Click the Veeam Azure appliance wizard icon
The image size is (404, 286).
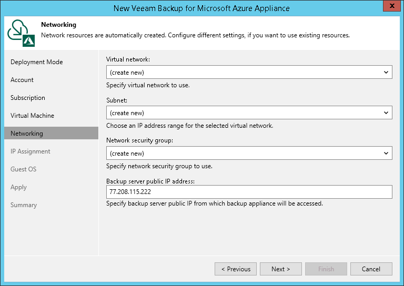pos(21,33)
